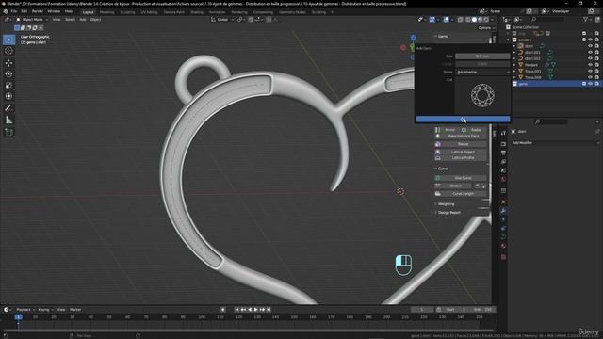Open the timeline Playback menu
This screenshot has width=603, height=339.
24,310
